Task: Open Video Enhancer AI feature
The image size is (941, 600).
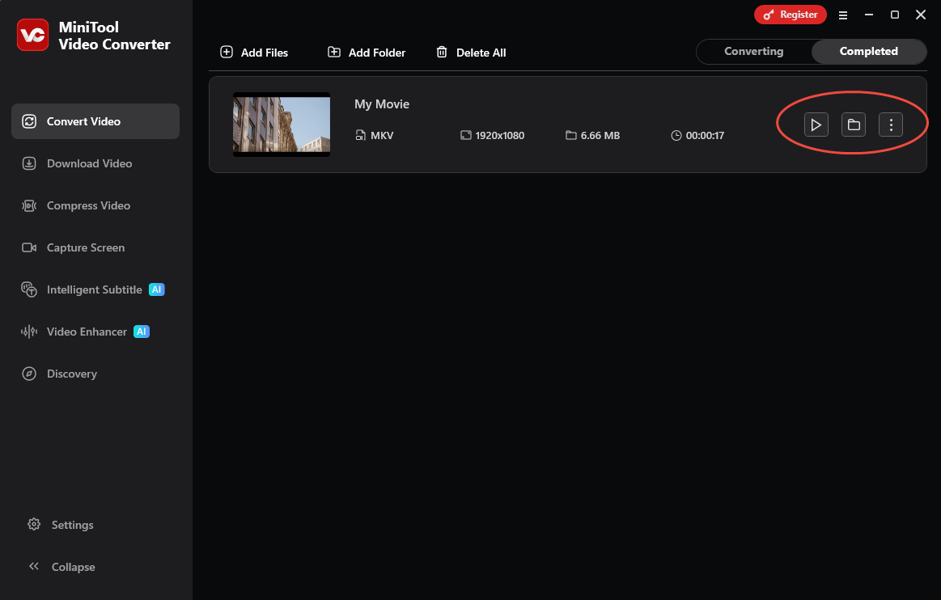Action: 95,332
